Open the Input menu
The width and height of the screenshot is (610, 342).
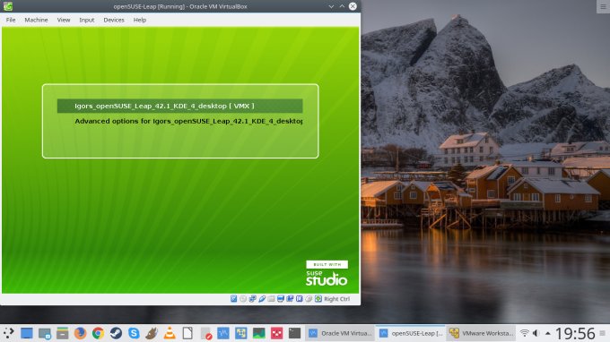coord(87,20)
